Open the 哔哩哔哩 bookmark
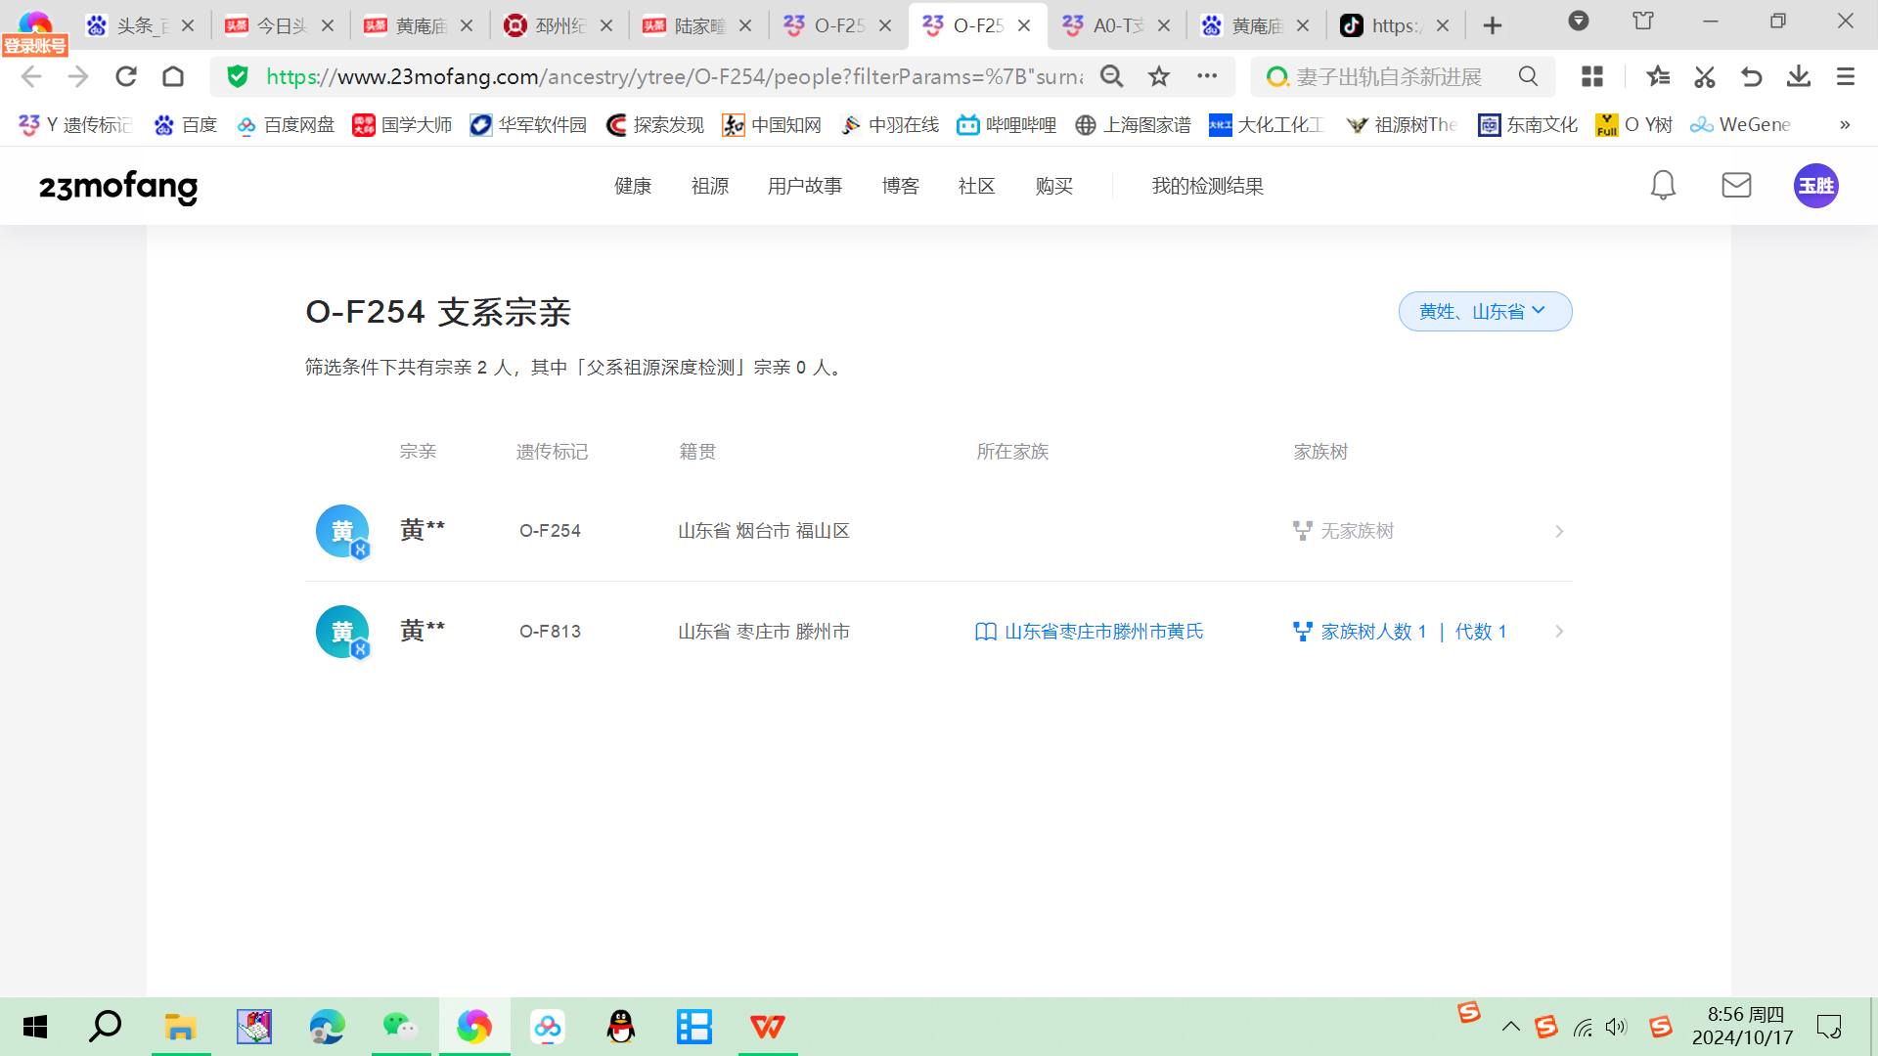Viewport: 1878px width, 1056px height. tap(1006, 124)
